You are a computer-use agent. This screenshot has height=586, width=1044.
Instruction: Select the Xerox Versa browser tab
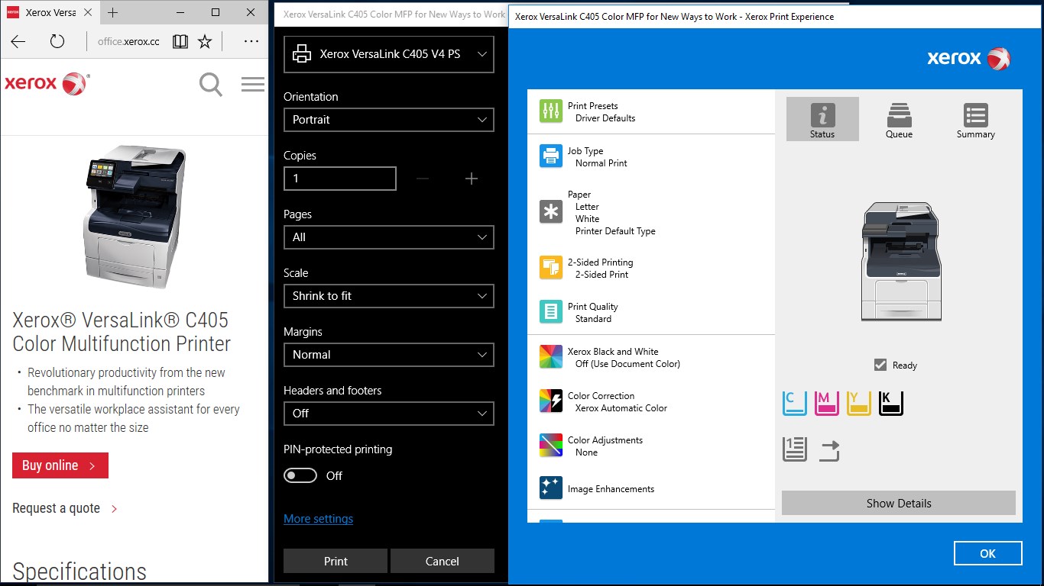[49, 13]
